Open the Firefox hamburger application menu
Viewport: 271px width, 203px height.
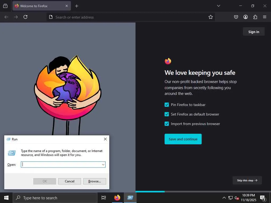pos(264,17)
